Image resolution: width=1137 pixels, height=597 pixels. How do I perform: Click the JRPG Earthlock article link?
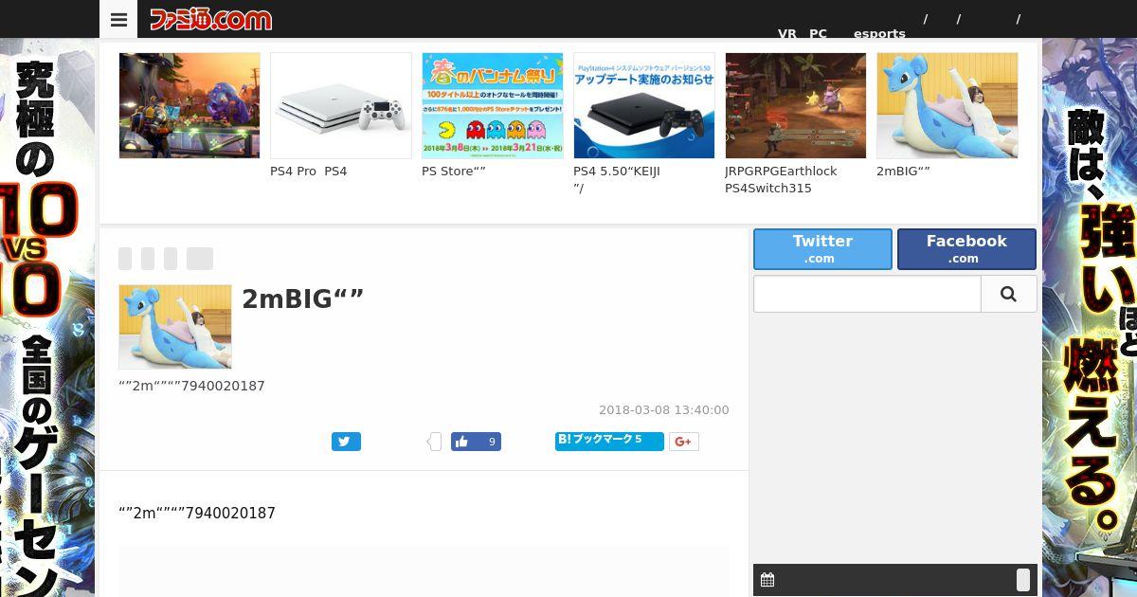click(x=782, y=180)
